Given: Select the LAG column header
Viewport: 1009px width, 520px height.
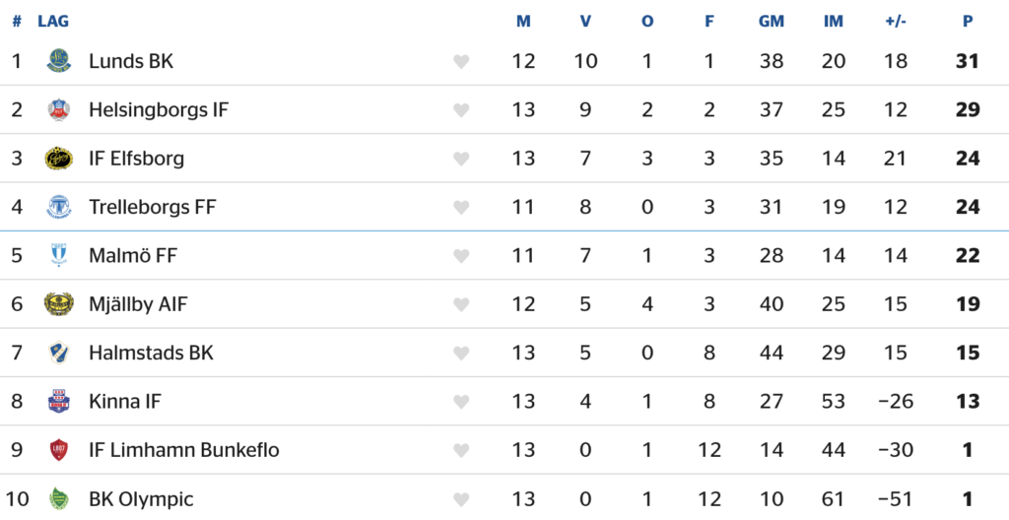Looking at the screenshot, I should pyautogui.click(x=53, y=22).
